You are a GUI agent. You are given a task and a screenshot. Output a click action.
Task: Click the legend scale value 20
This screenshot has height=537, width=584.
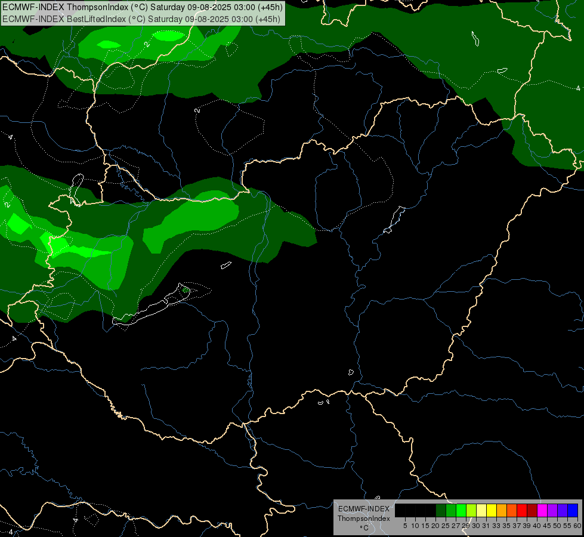435,526
